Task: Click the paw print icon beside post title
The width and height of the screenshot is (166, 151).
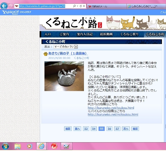Action: pos(46,54)
